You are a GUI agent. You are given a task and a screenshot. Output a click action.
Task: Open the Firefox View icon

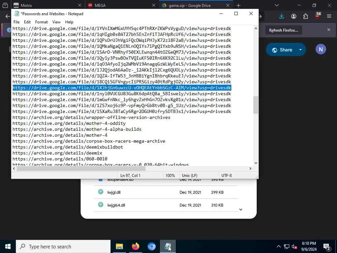pyautogui.click(x=5, y=5)
